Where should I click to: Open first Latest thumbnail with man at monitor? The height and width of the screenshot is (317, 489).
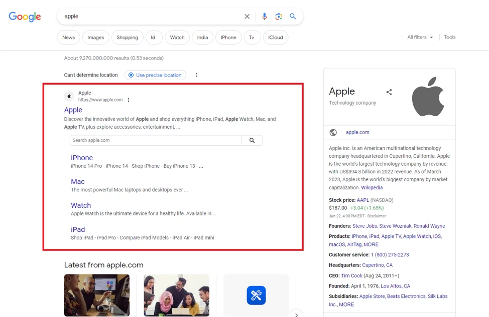97,295
